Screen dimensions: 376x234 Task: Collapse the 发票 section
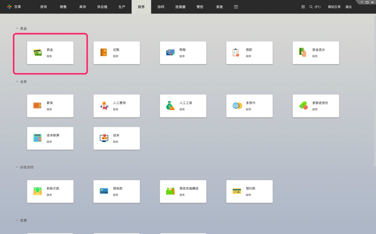17,221
